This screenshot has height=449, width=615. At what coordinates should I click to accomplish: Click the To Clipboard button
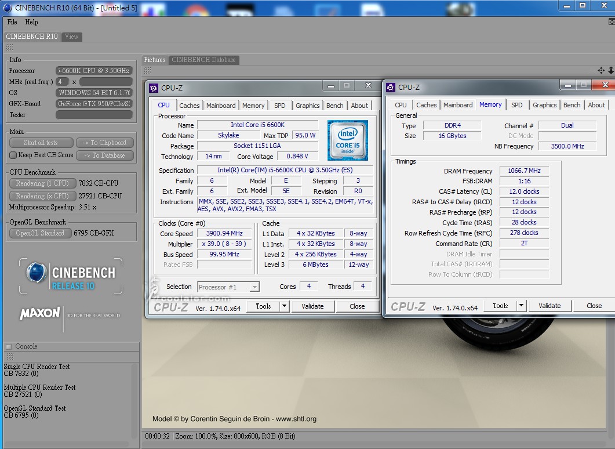pos(105,143)
